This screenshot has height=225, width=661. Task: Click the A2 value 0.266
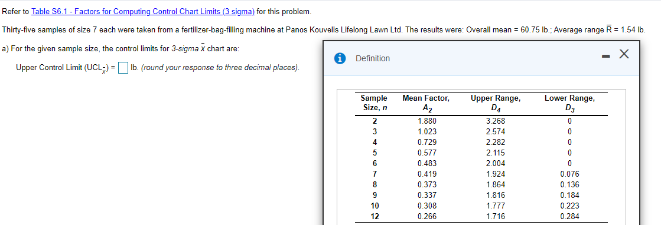(x=426, y=217)
